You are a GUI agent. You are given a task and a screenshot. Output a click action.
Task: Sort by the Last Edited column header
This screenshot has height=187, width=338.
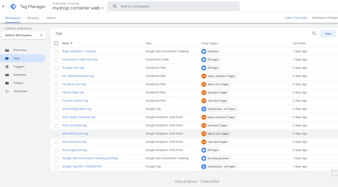point(299,44)
